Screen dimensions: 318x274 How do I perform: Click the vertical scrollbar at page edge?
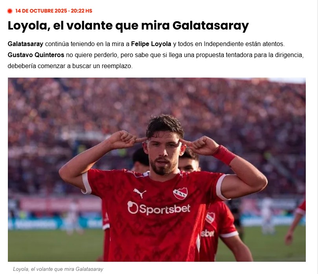[316, 137]
